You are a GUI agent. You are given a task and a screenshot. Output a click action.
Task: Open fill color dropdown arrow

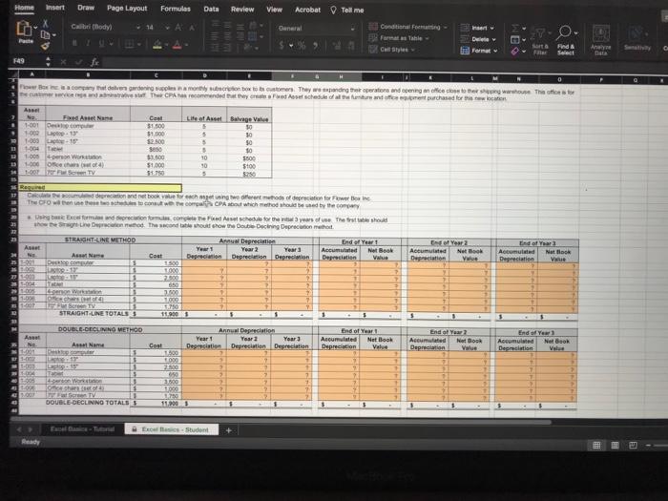167,45
